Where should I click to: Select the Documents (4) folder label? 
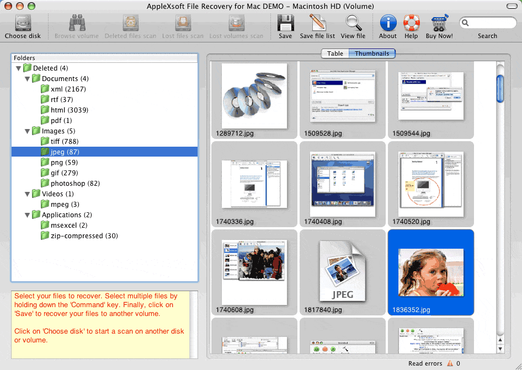coord(65,79)
